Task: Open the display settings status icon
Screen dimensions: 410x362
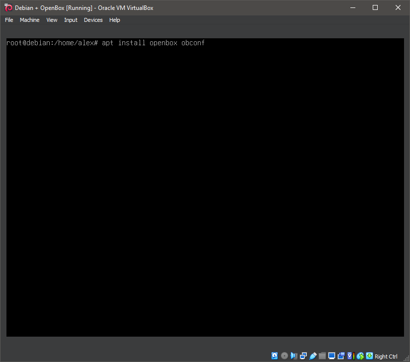Action: click(x=331, y=356)
